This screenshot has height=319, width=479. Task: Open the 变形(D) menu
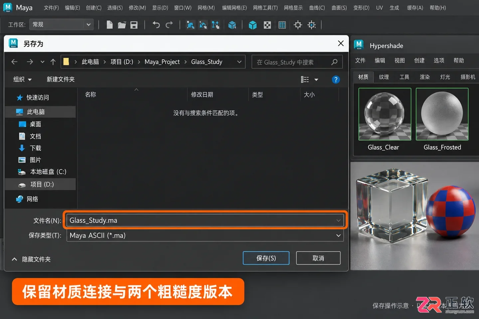(361, 8)
